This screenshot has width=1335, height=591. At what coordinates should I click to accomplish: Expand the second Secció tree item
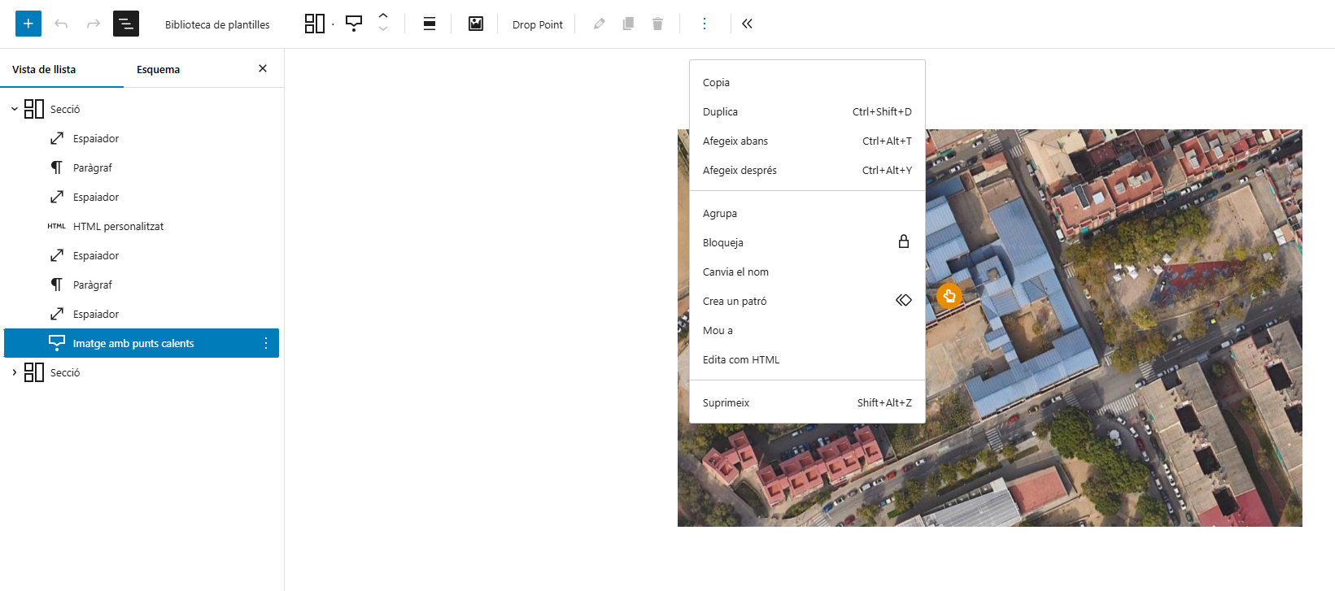[14, 372]
